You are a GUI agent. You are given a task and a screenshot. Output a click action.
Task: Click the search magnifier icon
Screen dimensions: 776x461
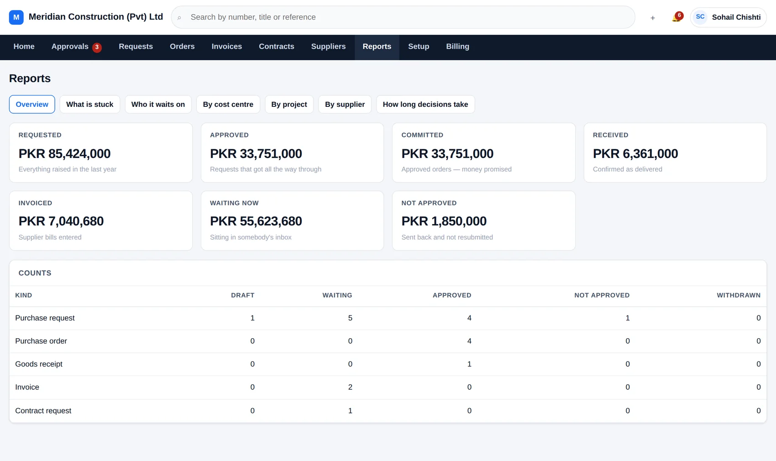tap(179, 18)
